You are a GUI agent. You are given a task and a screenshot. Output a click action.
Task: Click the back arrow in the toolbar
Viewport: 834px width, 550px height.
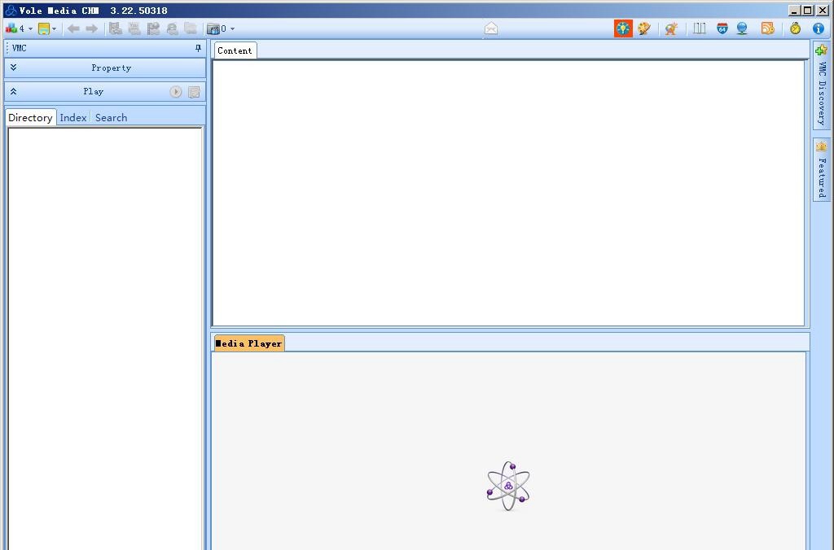[x=73, y=28]
